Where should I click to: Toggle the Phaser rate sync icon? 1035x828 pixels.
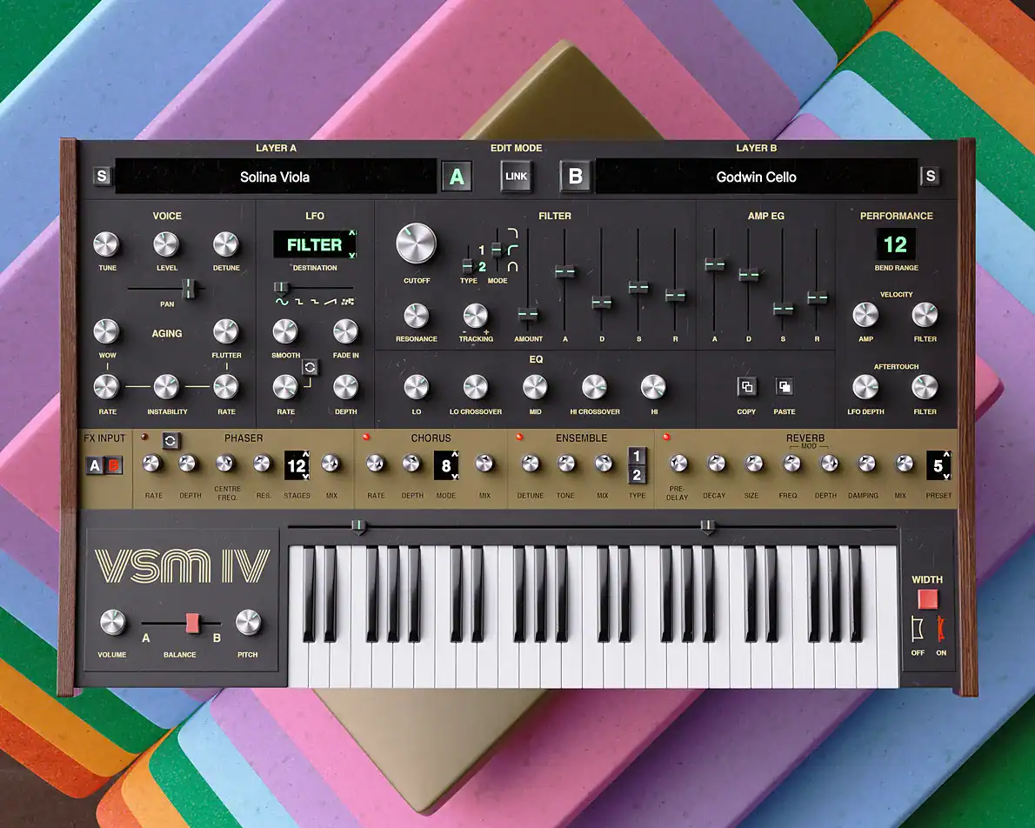170,441
